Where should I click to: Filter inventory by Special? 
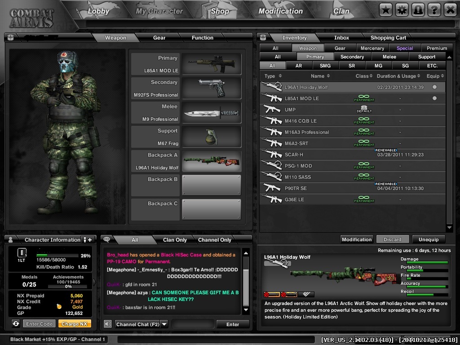pos(405,48)
